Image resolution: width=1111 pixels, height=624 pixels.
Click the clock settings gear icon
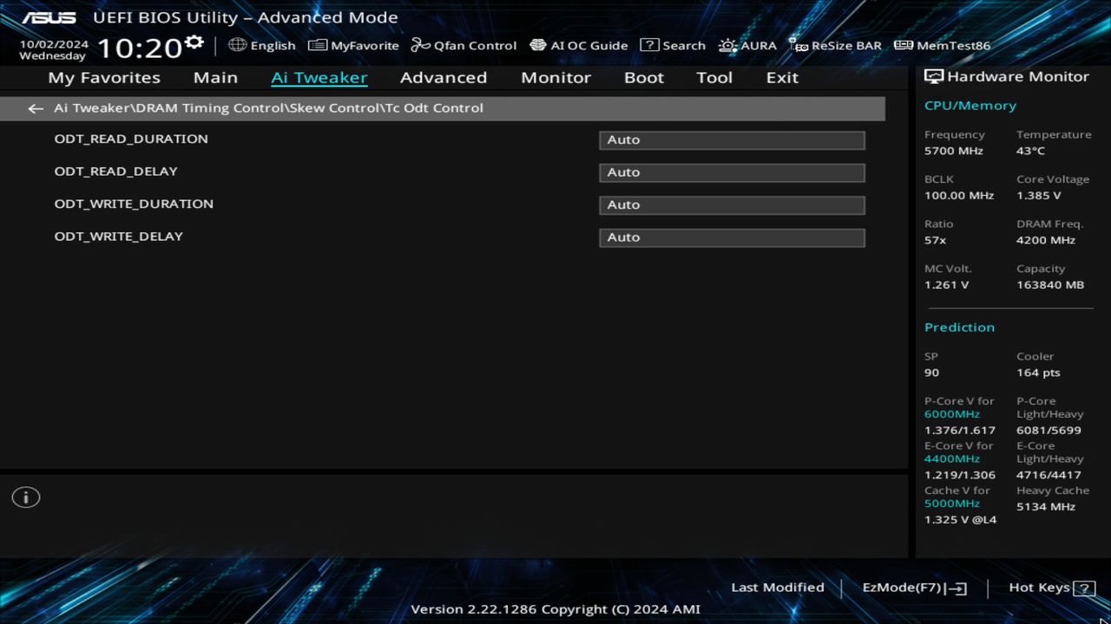coord(194,39)
